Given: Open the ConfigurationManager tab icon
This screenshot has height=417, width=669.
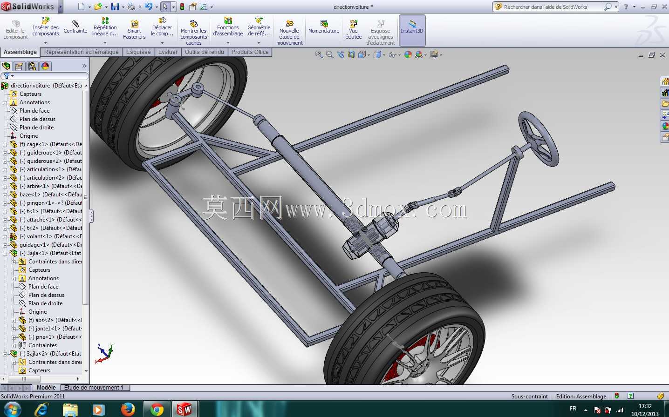Looking at the screenshot, I should (x=32, y=66).
